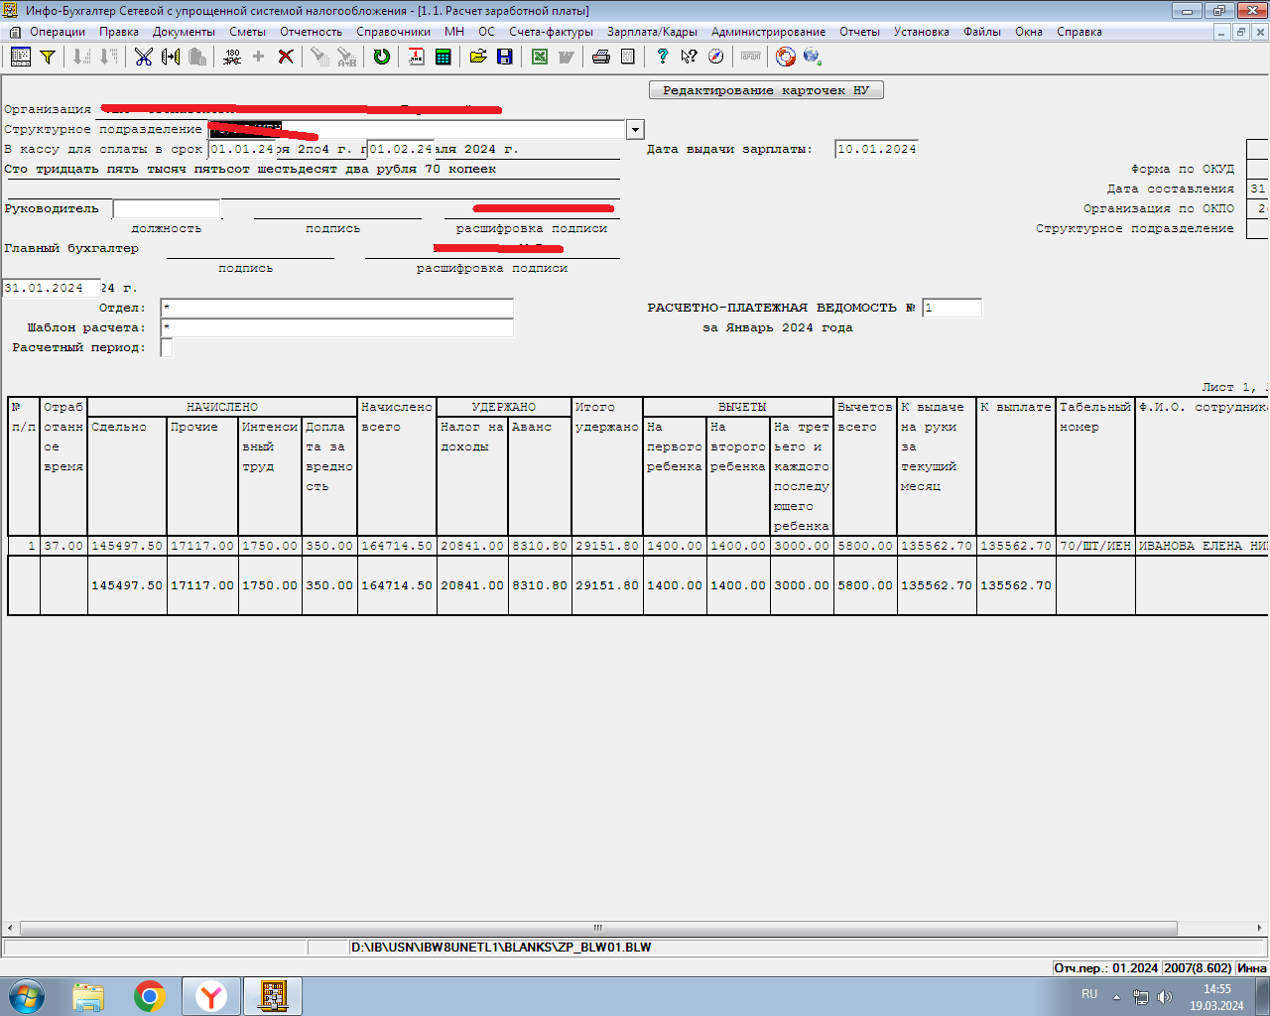This screenshot has height=1016, width=1270.
Task: Click the print preview page icon
Action: 628,57
